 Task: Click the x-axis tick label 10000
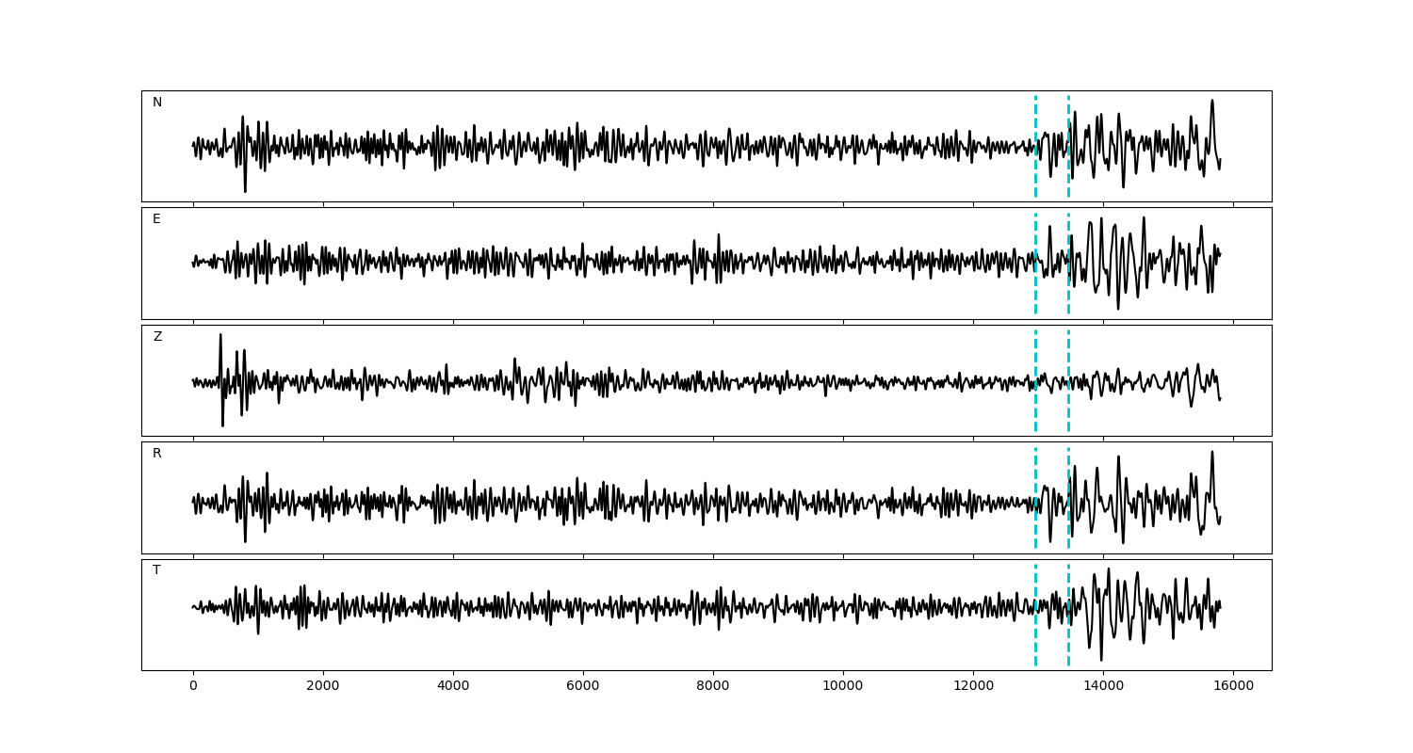[x=842, y=687]
